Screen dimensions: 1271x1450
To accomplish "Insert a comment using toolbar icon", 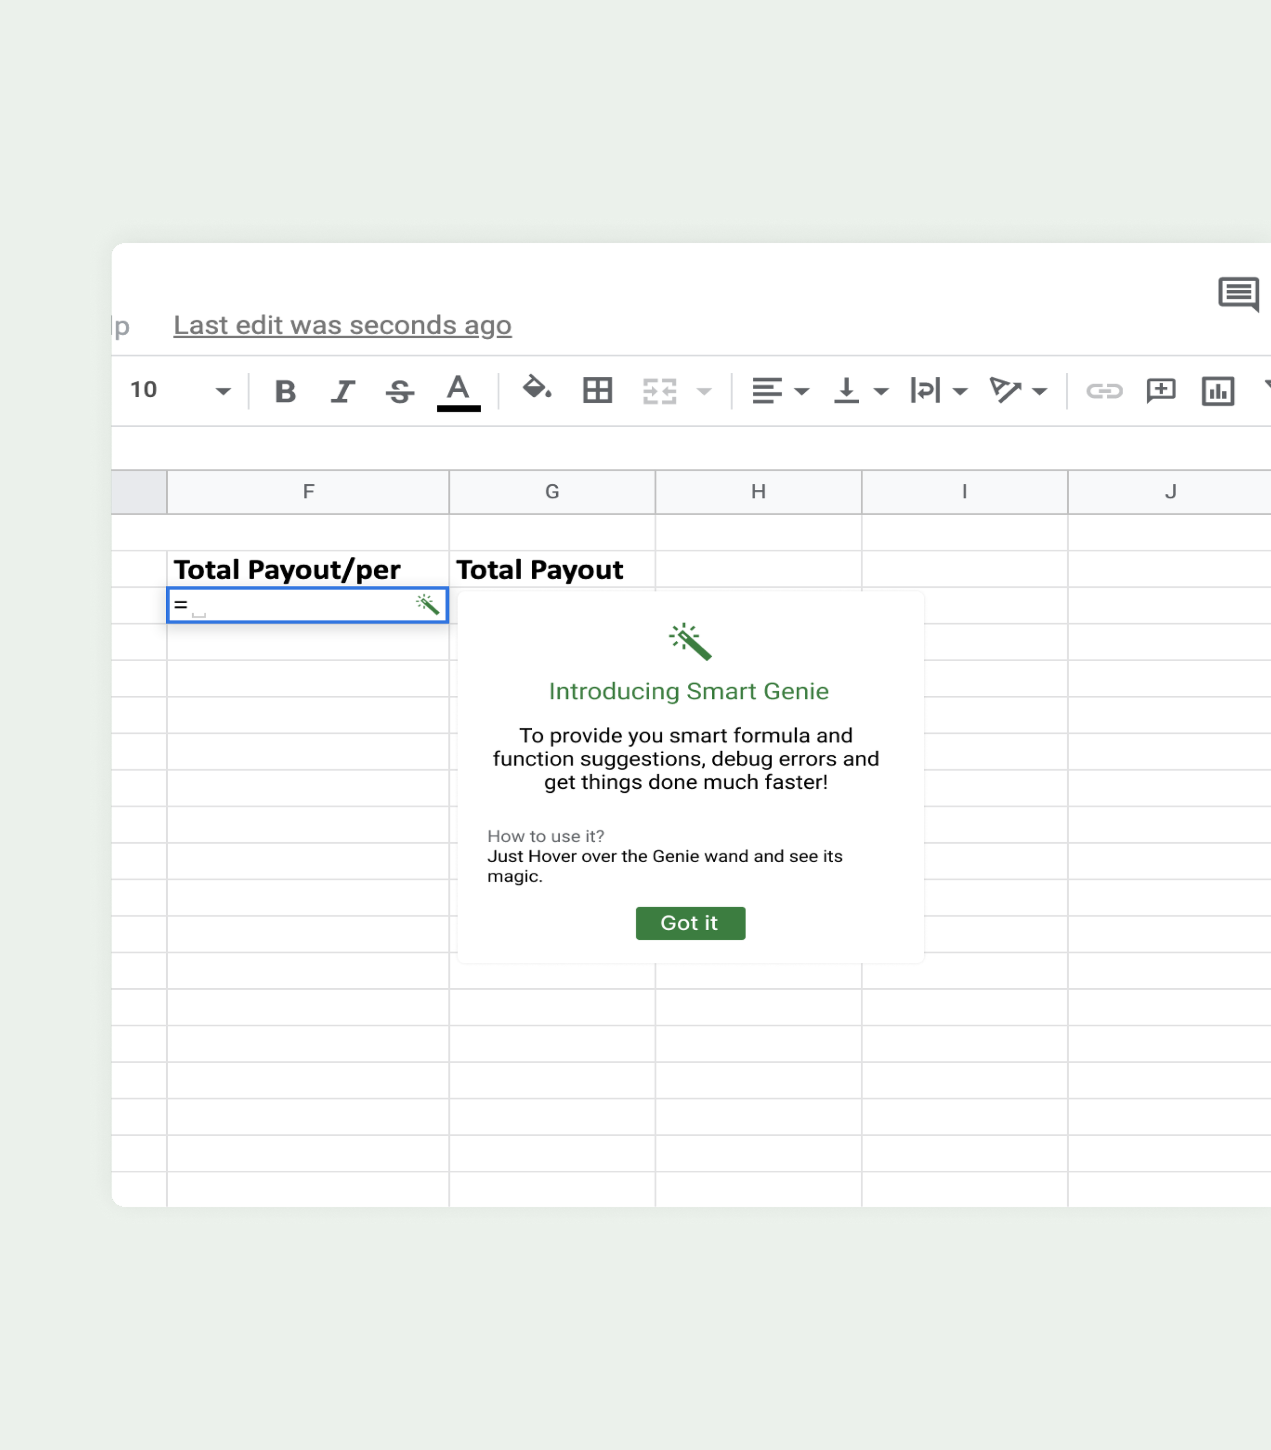I will (1161, 391).
